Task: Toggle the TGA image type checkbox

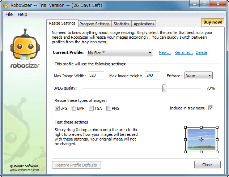Action: 91,108
